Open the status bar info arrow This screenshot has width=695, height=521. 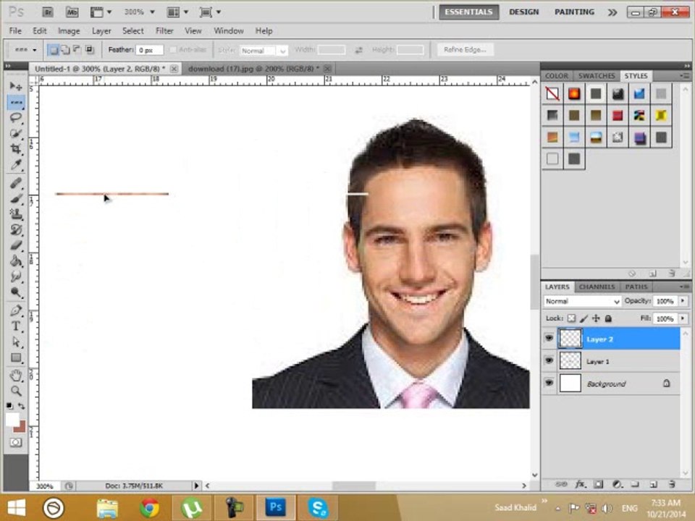196,486
